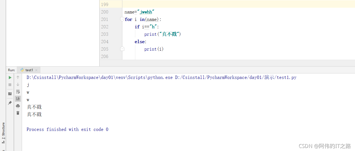Viewport: 355px width, 151px height.
Task: Open the test1.py path link in console
Action: pos(236,78)
